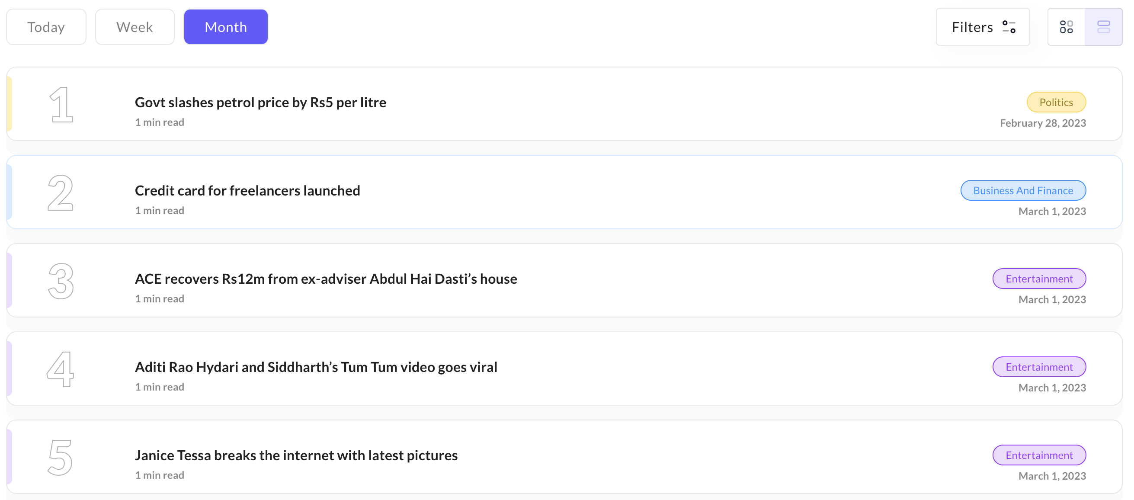This screenshot has height=500, width=1134.
Task: Switch to list view layout icon
Action: pyautogui.click(x=1103, y=27)
